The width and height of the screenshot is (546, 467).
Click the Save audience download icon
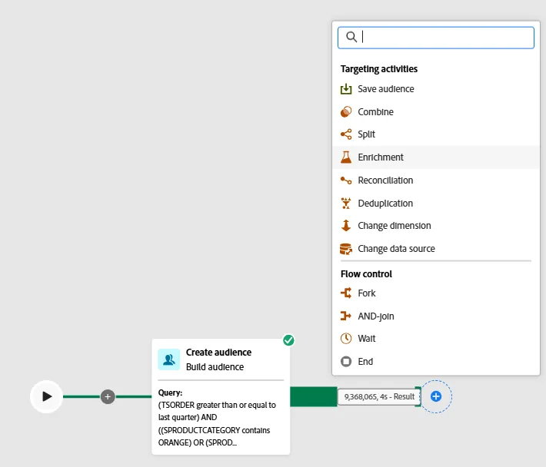pos(346,89)
